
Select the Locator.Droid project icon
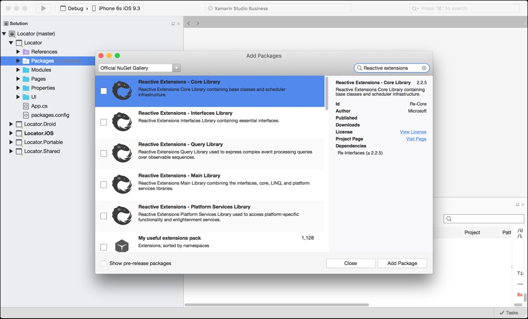tap(19, 124)
